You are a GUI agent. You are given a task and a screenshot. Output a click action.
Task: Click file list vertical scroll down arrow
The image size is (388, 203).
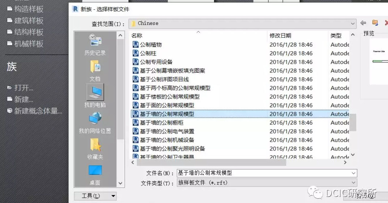tap(353, 155)
